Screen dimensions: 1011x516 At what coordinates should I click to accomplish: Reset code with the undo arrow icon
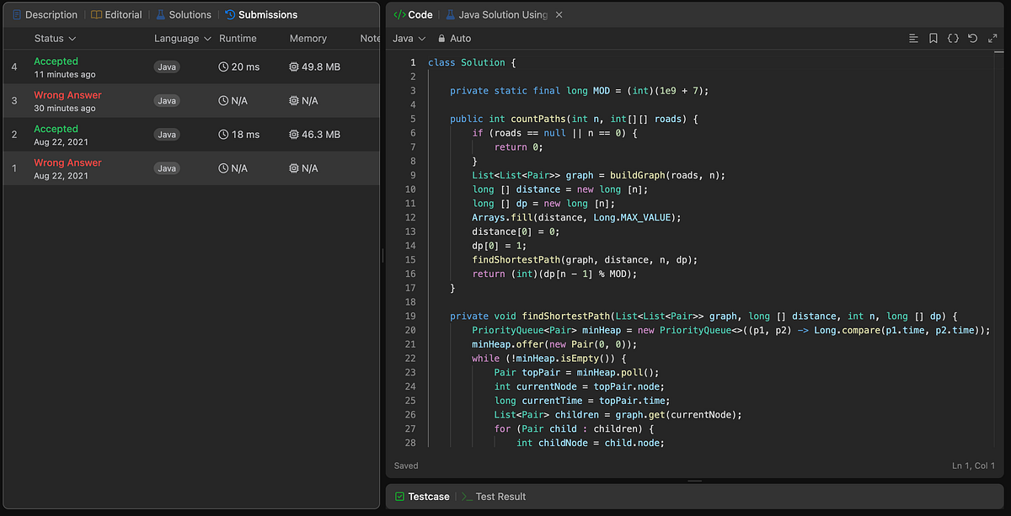coord(972,39)
